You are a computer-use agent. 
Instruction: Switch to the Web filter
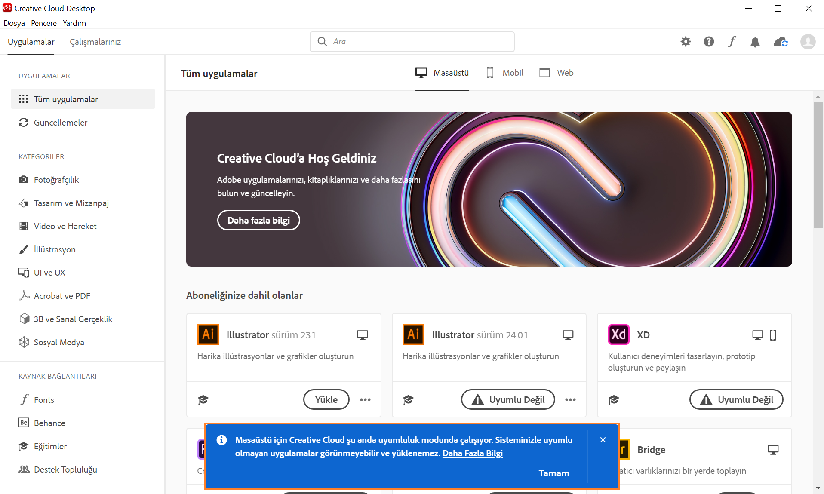(x=557, y=72)
